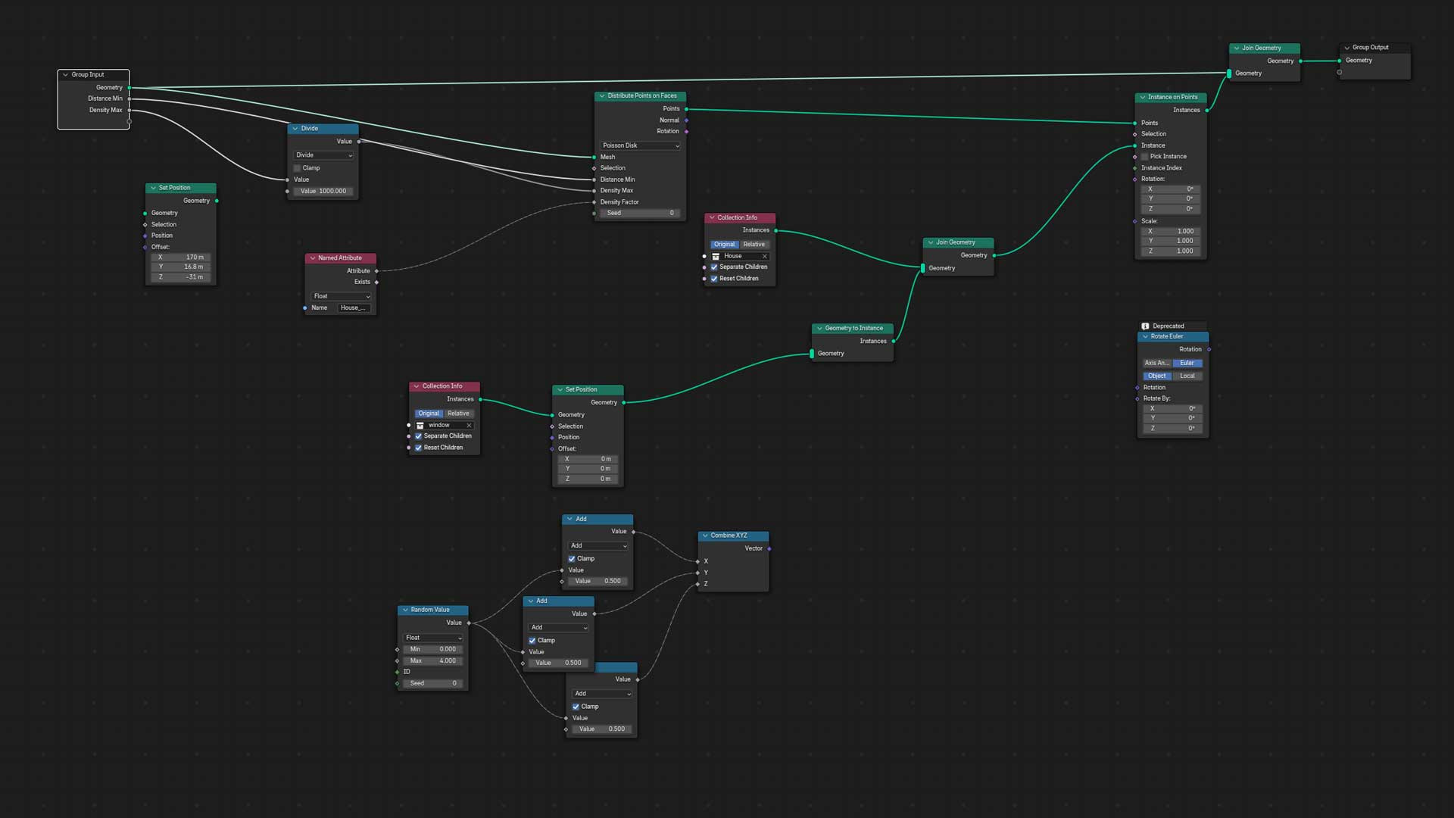Select Axis Angle mode in Rotate Euler
Image resolution: width=1454 pixels, height=818 pixels.
coord(1156,364)
